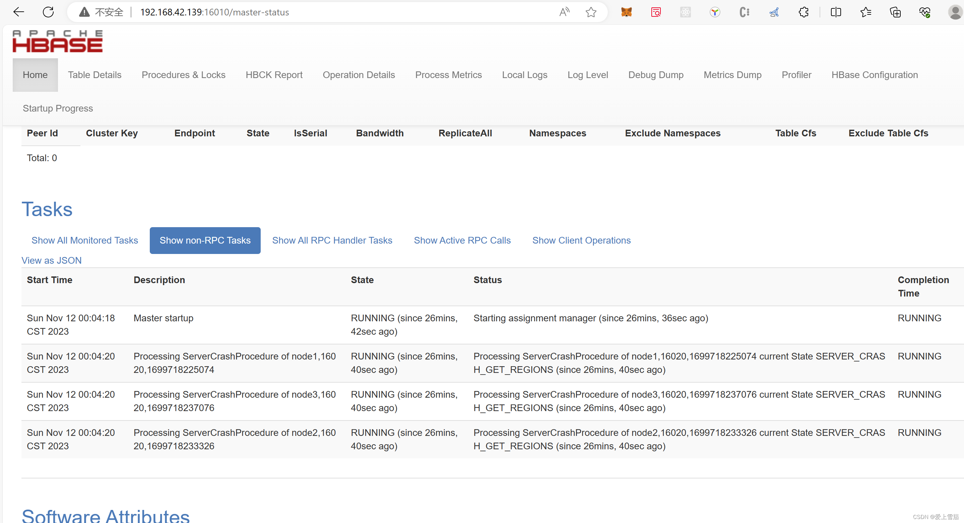This screenshot has width=964, height=523.
Task: Click the View as JSON link
Action: click(51, 260)
